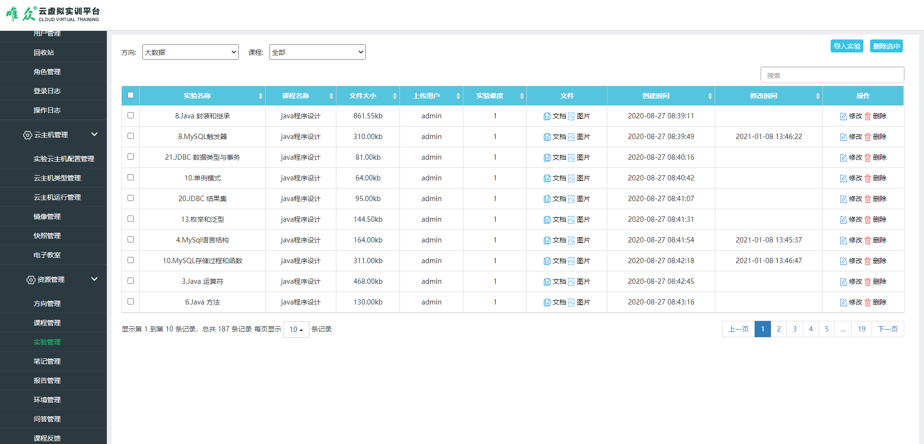Click document icon for 8.Java 封装和继承 row

[547, 116]
